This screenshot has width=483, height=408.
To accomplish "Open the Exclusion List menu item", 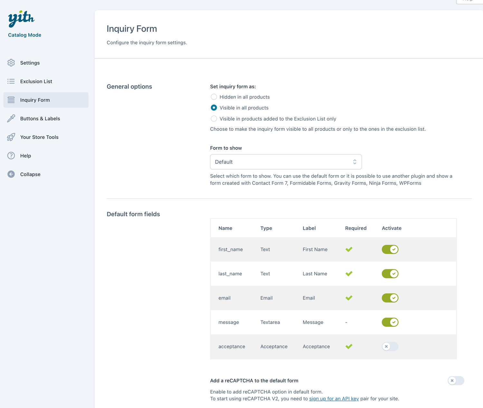I will (x=36, y=81).
